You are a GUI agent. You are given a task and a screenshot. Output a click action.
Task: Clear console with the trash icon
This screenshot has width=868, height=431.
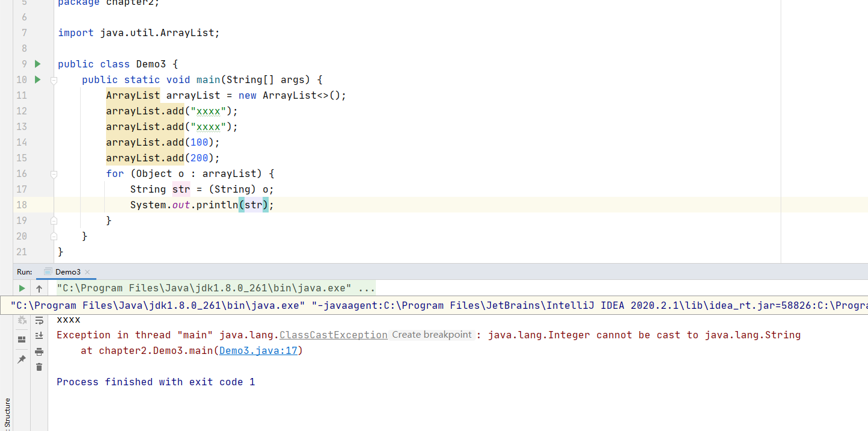click(39, 367)
